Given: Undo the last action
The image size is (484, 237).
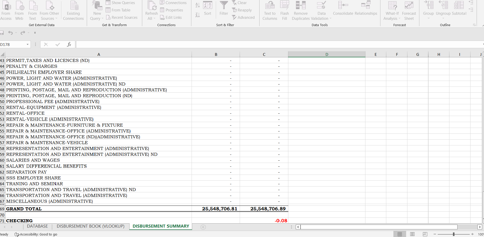Looking at the screenshot, I should coord(10,33).
